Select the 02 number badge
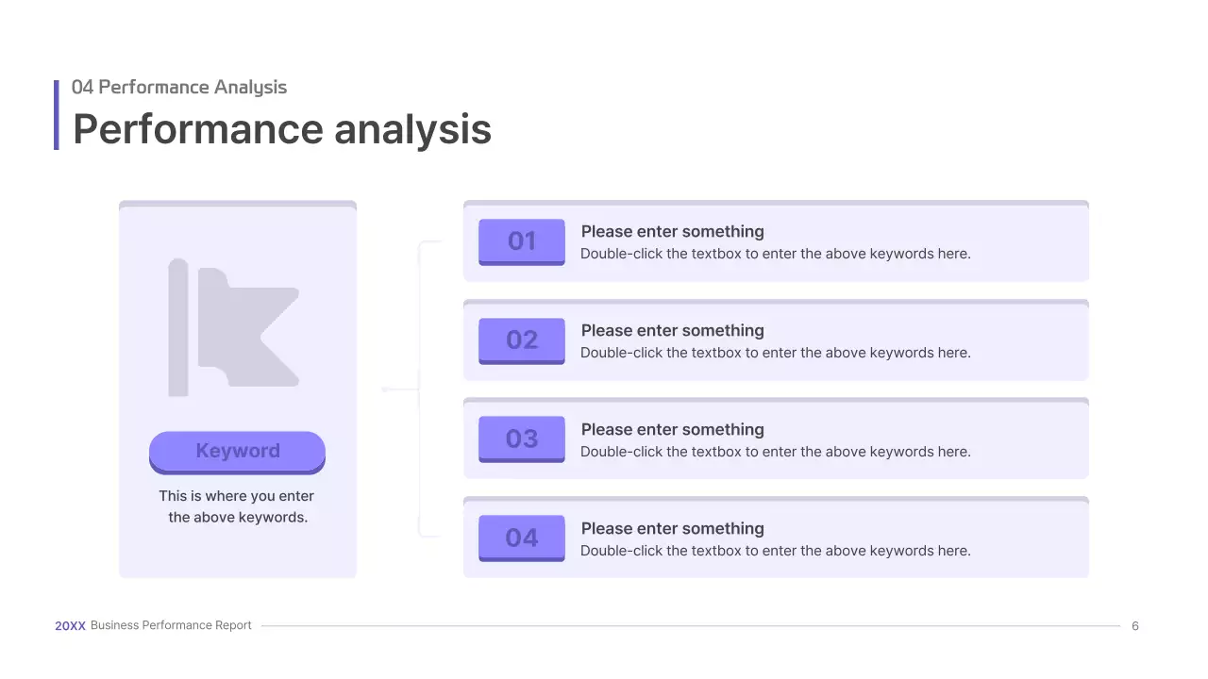Image resolution: width=1208 pixels, height=679 pixels. [522, 340]
